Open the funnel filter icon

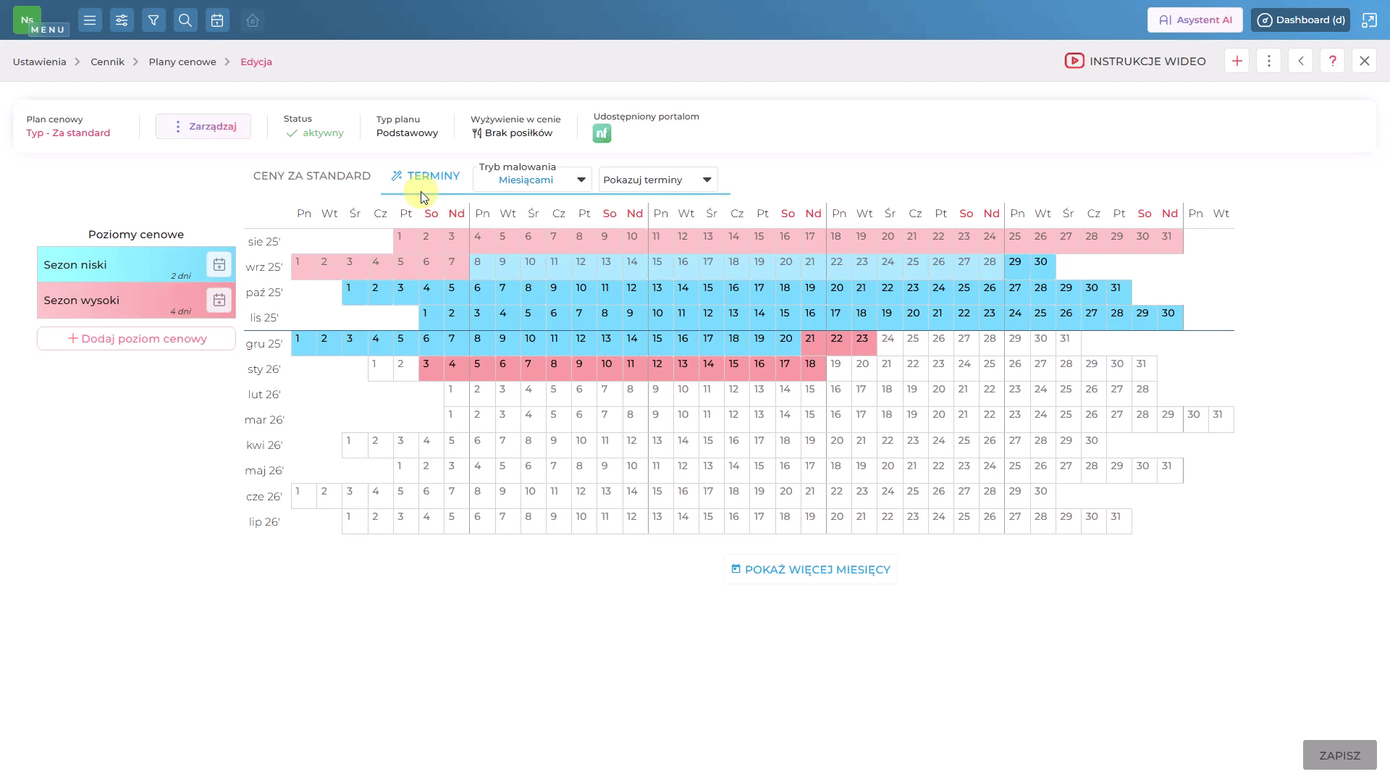pos(153,20)
